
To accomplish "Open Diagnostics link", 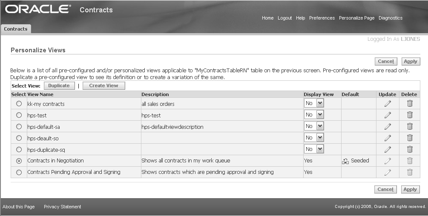I will 391,18.
